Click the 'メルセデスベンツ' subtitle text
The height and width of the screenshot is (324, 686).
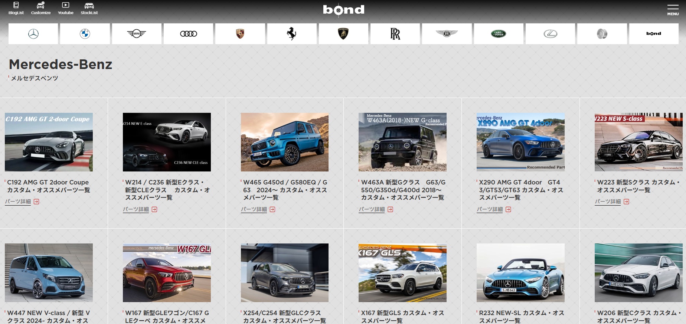click(x=35, y=78)
